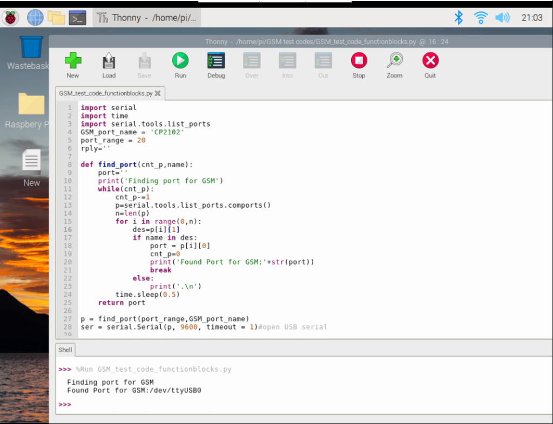The width and height of the screenshot is (553, 424).
Task: Click the 'while(cnt_p):' line
Action: pos(126,189)
